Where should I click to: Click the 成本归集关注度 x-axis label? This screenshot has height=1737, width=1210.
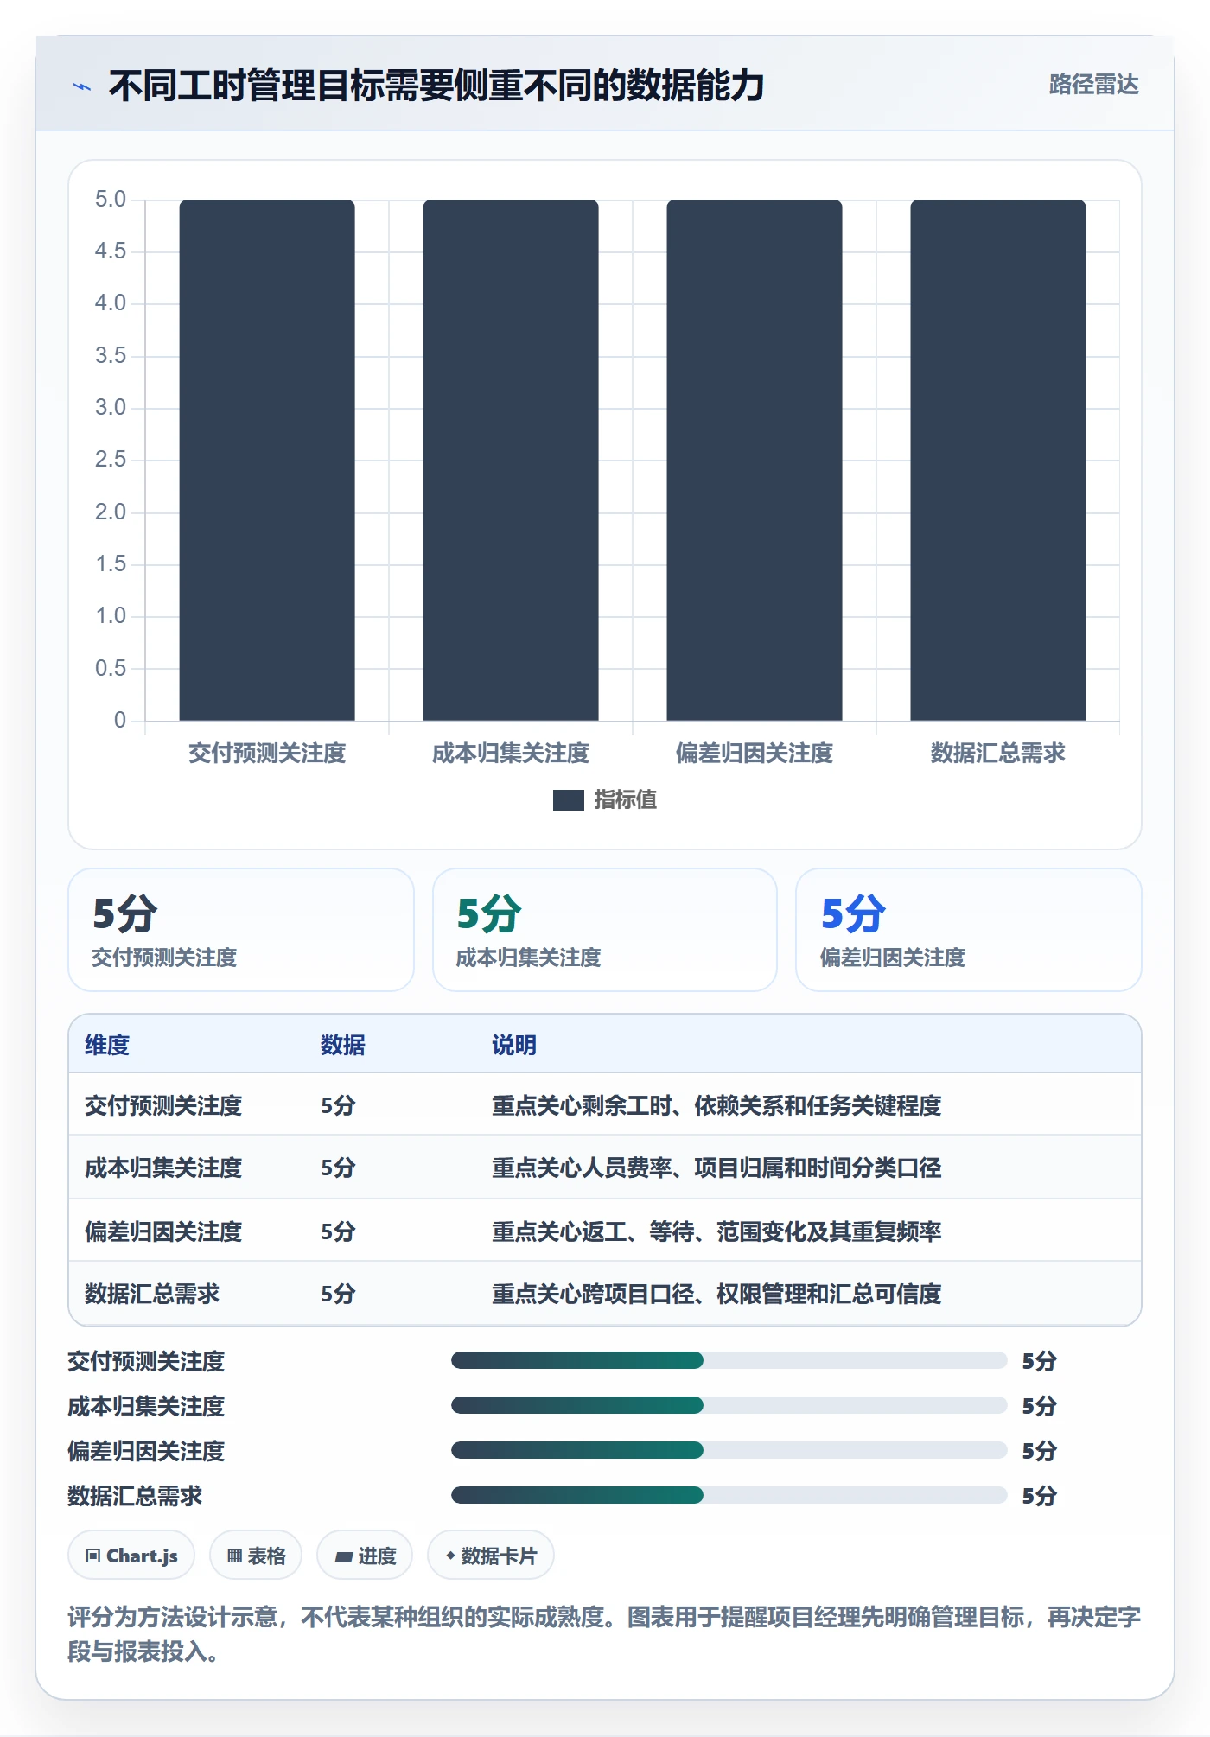(511, 754)
